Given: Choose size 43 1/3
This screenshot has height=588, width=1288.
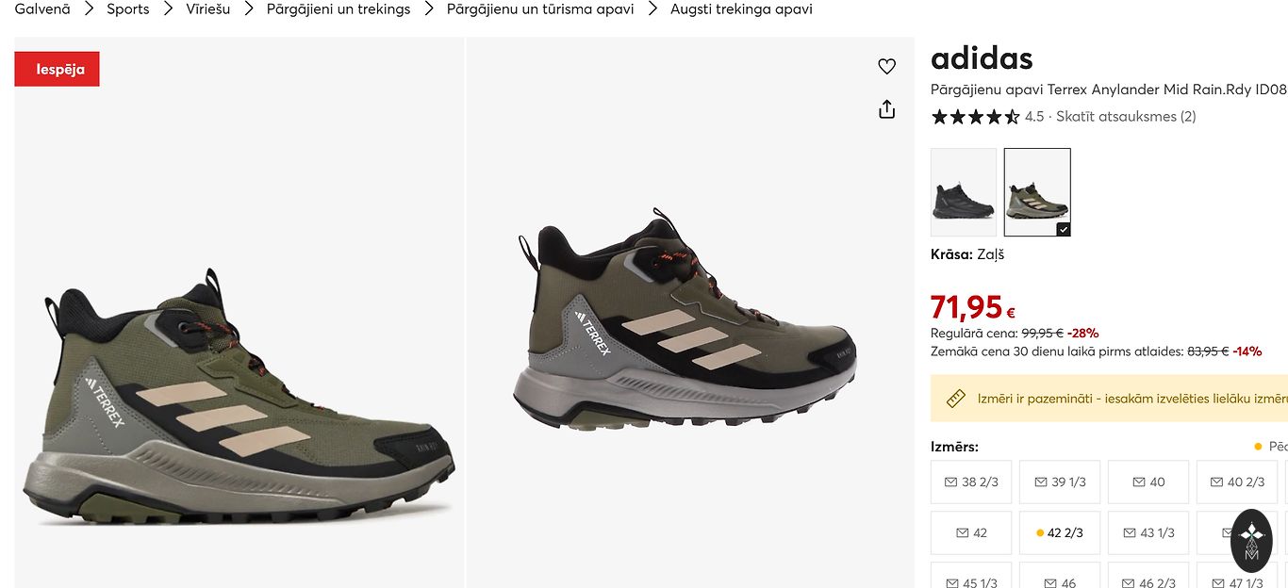Looking at the screenshot, I should pyautogui.click(x=1148, y=532).
